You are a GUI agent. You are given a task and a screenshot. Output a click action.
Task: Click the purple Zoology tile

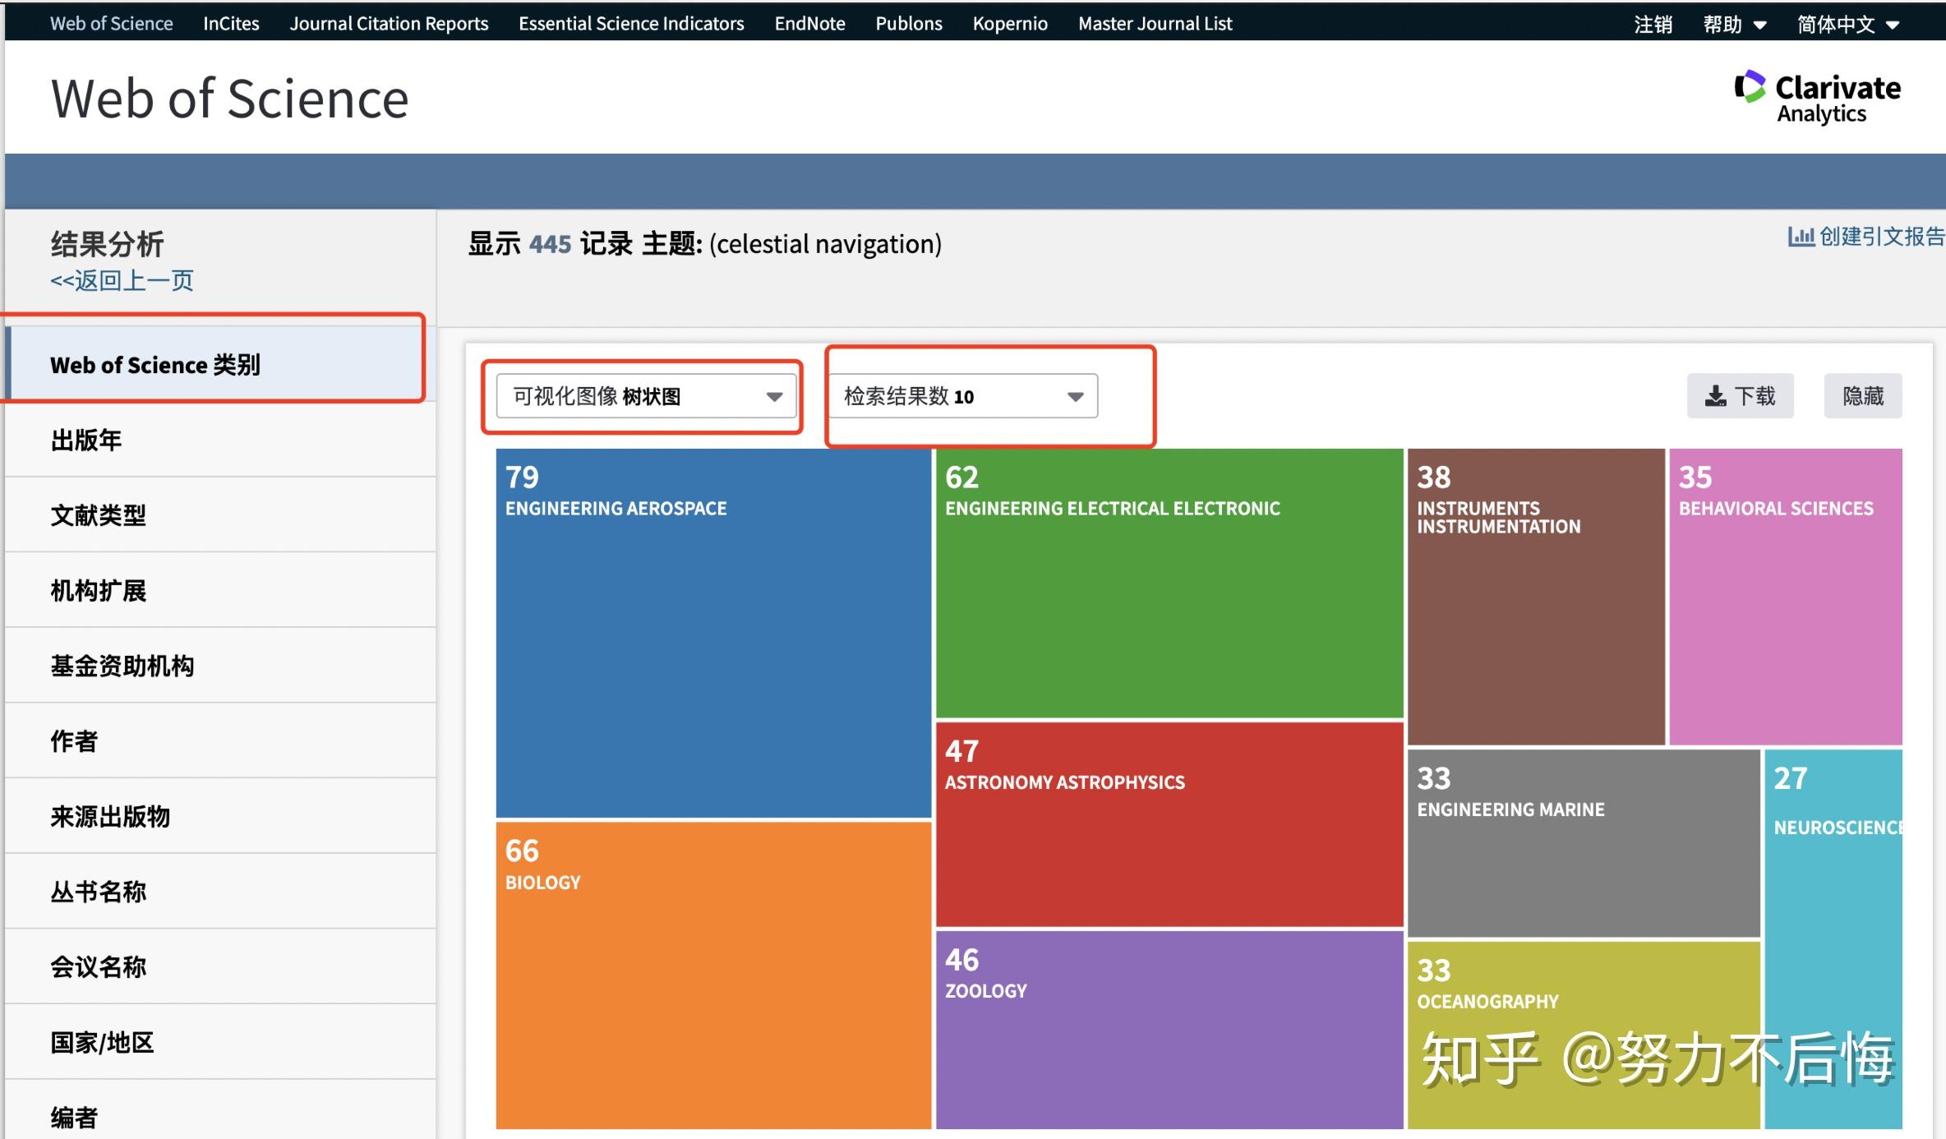(1169, 1030)
